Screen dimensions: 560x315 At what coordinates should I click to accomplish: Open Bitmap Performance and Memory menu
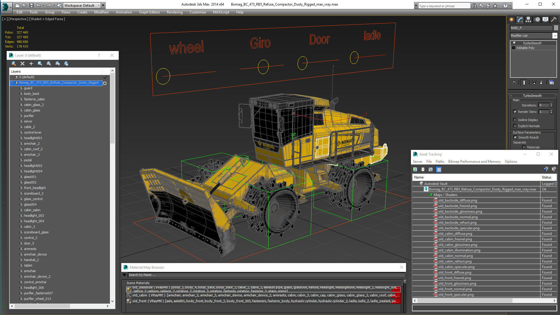pos(474,162)
